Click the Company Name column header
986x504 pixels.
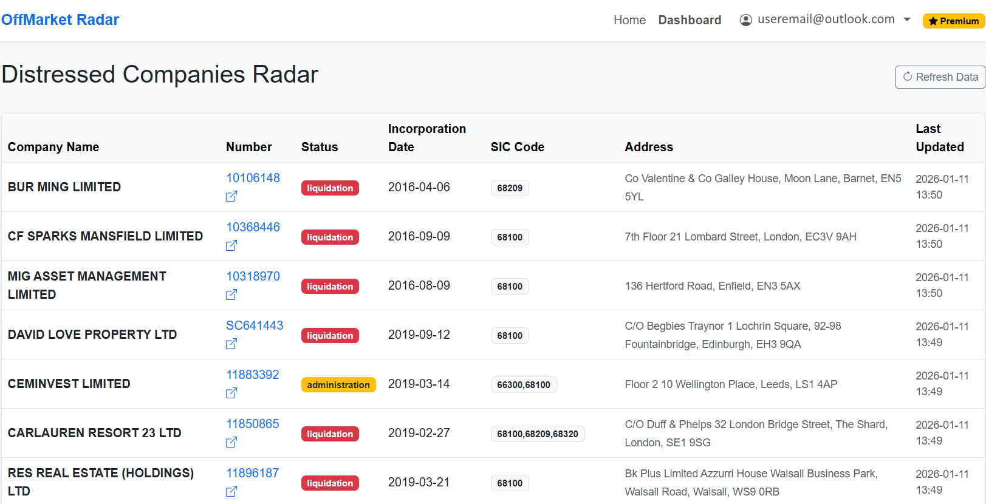coord(53,147)
